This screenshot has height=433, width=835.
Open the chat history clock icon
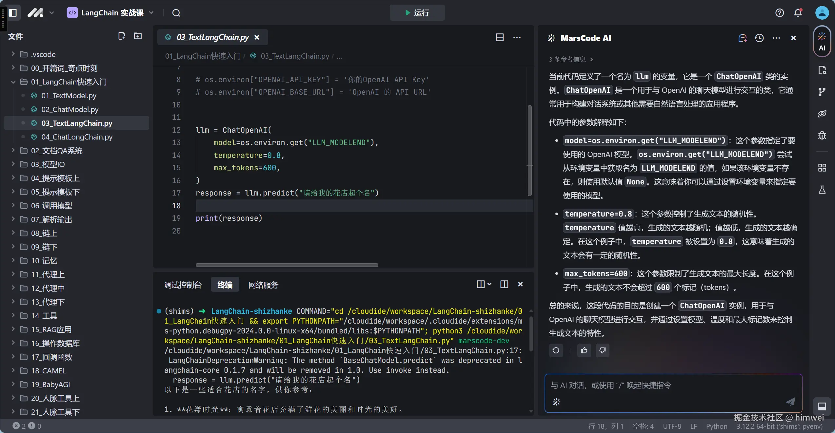click(x=759, y=38)
